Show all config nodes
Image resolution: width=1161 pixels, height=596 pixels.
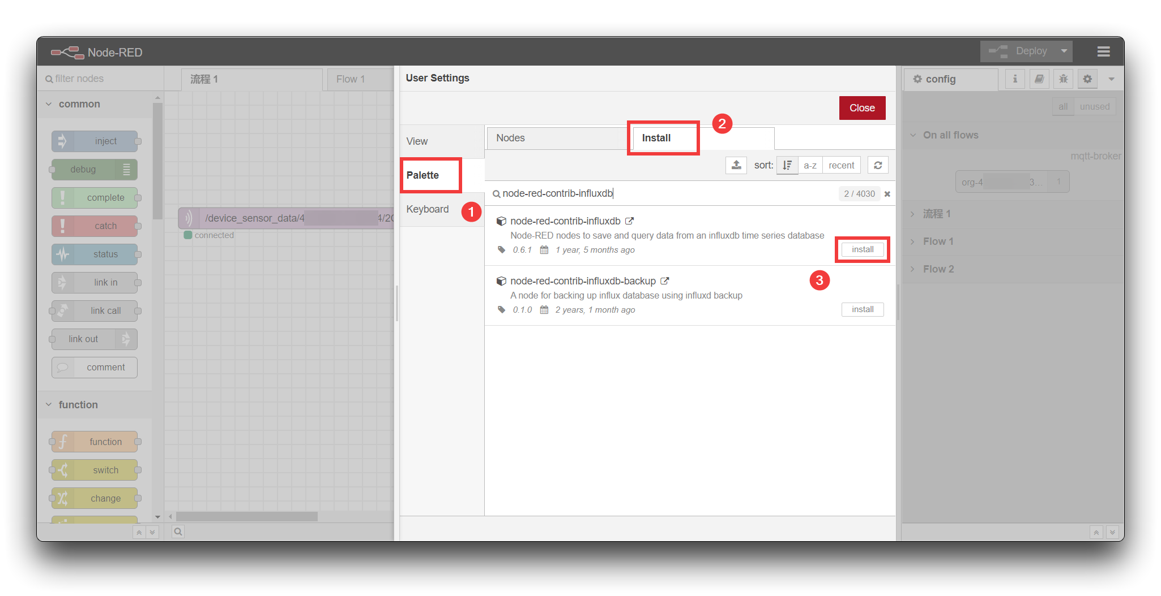pos(1063,107)
